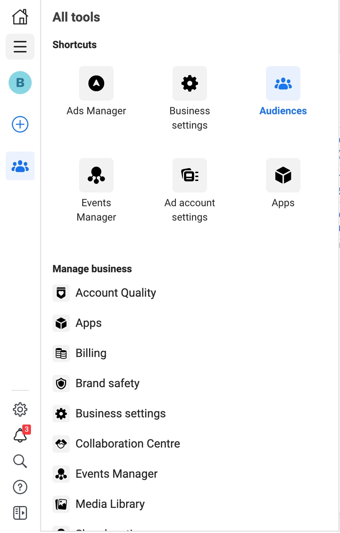Open the business account avatar B
340x533 pixels.
pos(20,83)
